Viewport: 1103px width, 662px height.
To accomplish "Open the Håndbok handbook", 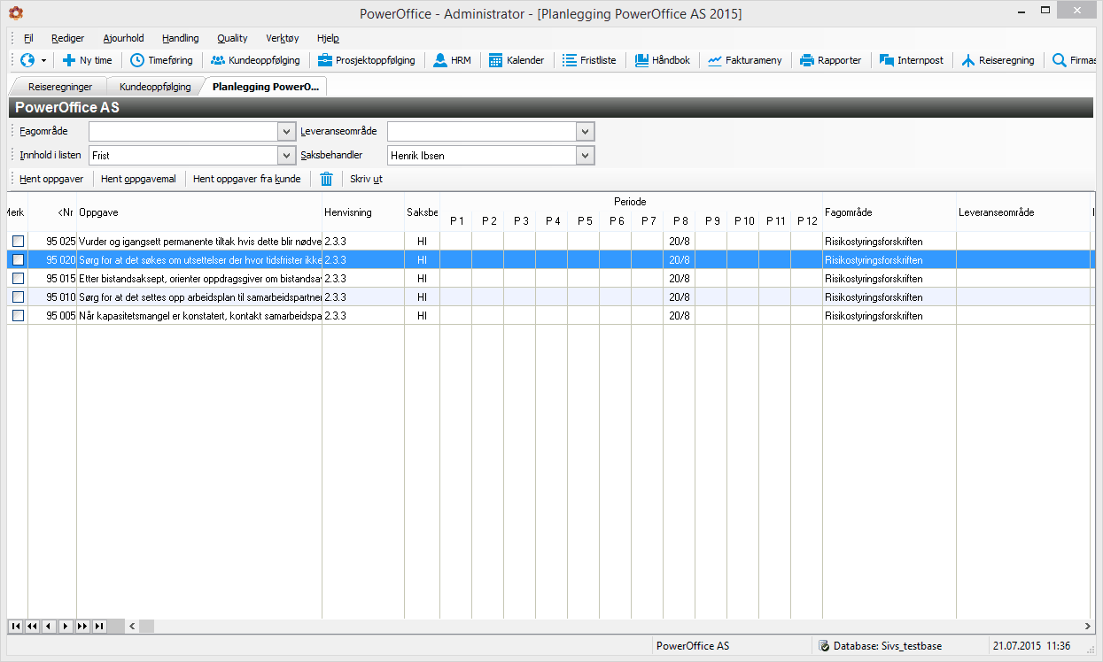I will [x=662, y=60].
